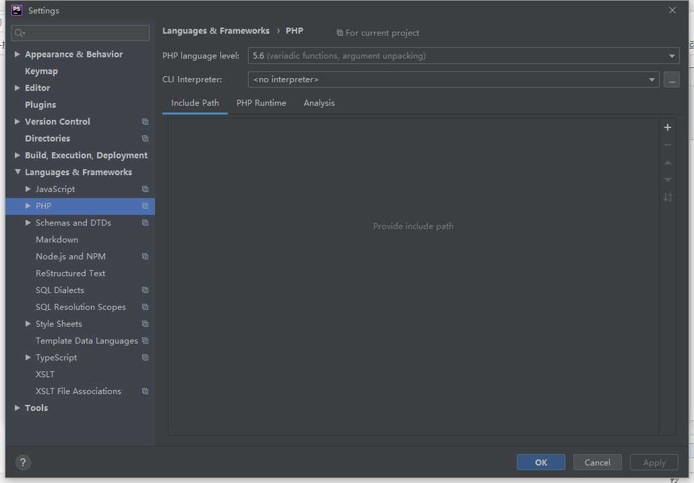
Task: Click Languages & Frameworks breadcrumb
Action: [x=216, y=31]
